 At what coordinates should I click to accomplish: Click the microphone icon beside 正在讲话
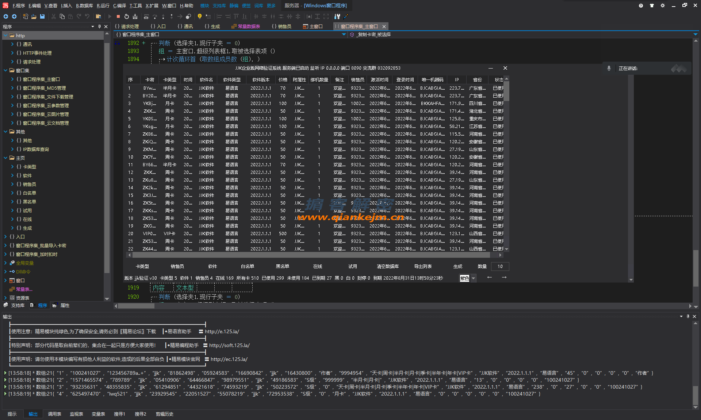tap(609, 68)
